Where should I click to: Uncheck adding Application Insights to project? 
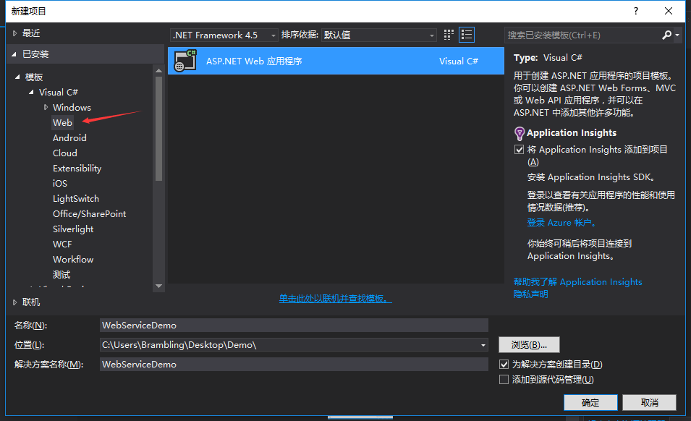pos(519,150)
